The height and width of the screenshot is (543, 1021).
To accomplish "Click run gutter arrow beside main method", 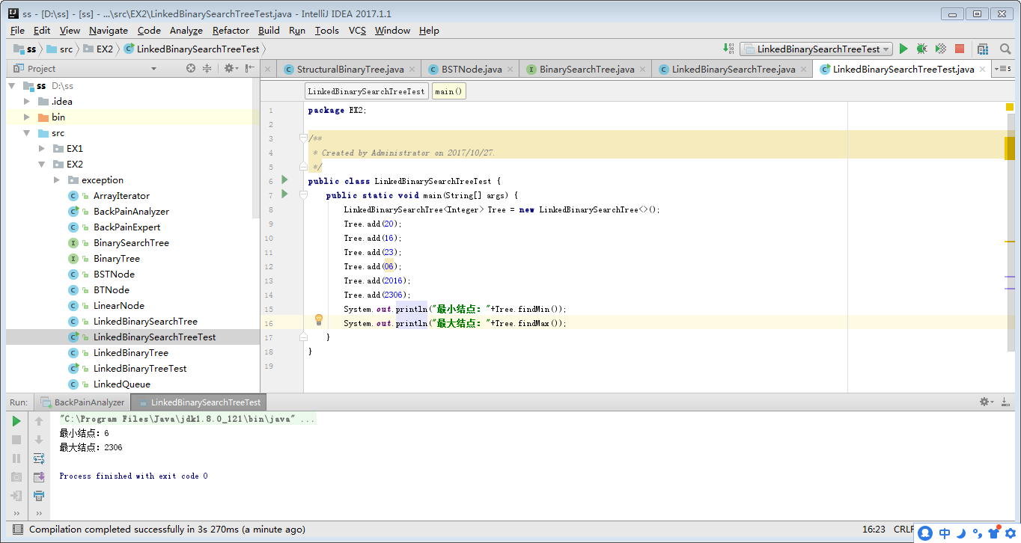I will [x=284, y=194].
